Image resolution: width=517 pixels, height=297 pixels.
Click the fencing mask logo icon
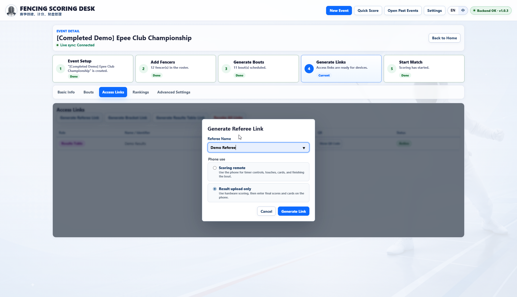pos(11,11)
